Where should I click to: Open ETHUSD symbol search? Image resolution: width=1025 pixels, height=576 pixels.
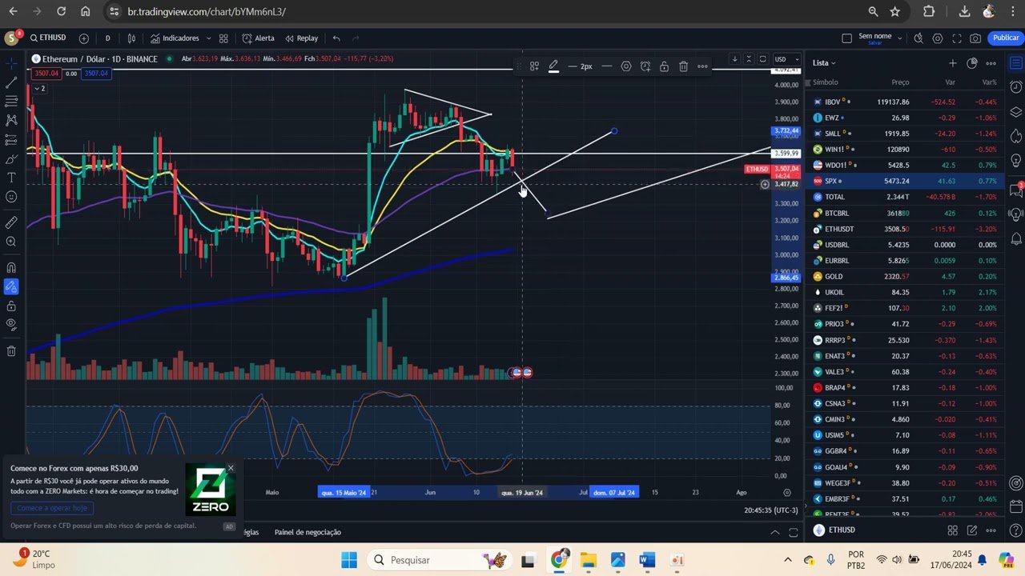[x=48, y=38]
